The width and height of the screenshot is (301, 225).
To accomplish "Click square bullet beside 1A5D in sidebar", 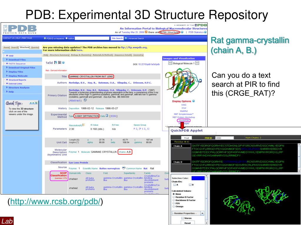I will [7, 56].
